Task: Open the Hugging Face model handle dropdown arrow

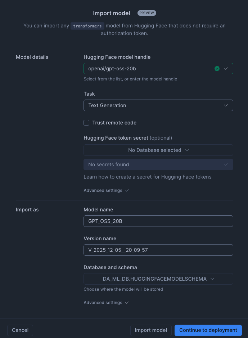Action: (x=226, y=69)
